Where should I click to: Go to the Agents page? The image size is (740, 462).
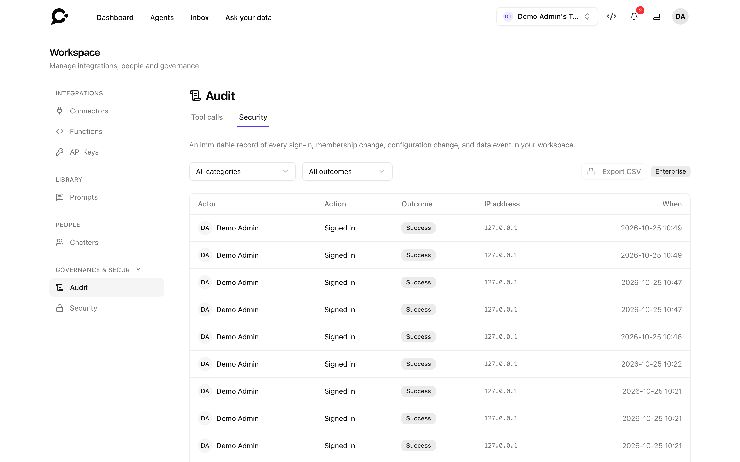(162, 17)
